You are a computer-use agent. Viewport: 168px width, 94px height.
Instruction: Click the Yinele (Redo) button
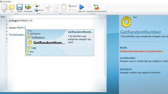point(72,10)
